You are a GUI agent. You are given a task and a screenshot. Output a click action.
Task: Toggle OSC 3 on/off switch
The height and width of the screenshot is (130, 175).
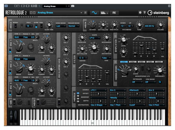coord(10,94)
